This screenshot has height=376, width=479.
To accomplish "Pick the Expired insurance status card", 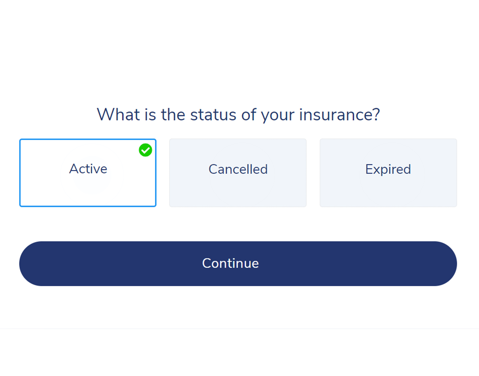I will coord(388,173).
